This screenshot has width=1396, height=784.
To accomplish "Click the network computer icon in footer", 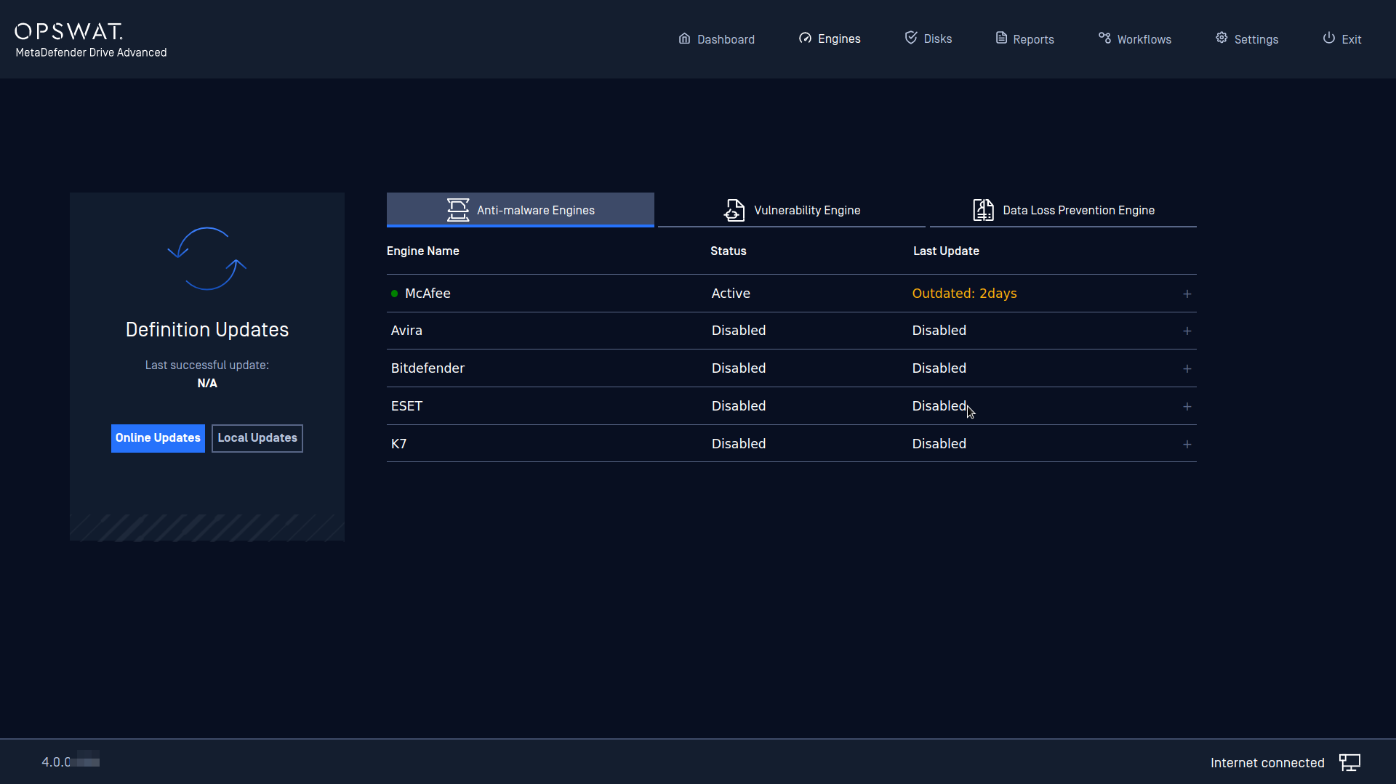I will [x=1349, y=762].
